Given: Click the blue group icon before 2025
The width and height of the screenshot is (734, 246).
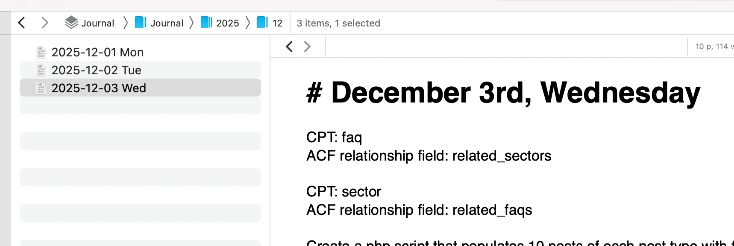Looking at the screenshot, I should 206,23.
